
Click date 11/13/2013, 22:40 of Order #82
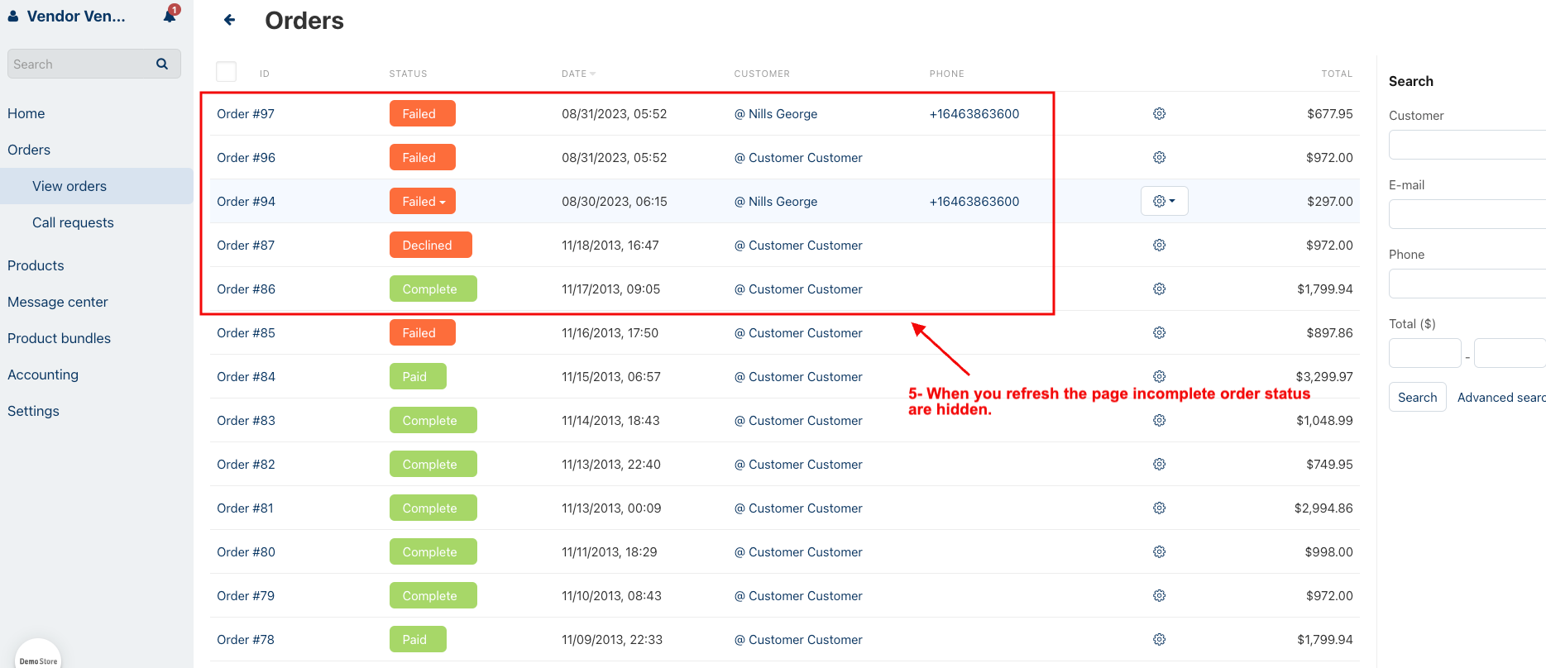(x=611, y=464)
